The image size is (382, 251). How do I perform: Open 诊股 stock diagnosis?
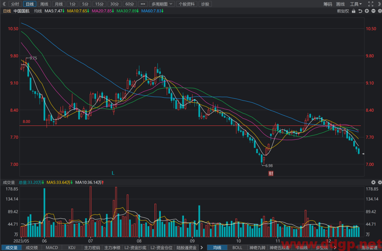click(205, 4)
